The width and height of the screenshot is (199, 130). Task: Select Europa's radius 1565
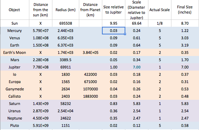pos(66,82)
